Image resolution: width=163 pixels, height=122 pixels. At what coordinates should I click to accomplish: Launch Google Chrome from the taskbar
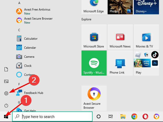click(134, 116)
